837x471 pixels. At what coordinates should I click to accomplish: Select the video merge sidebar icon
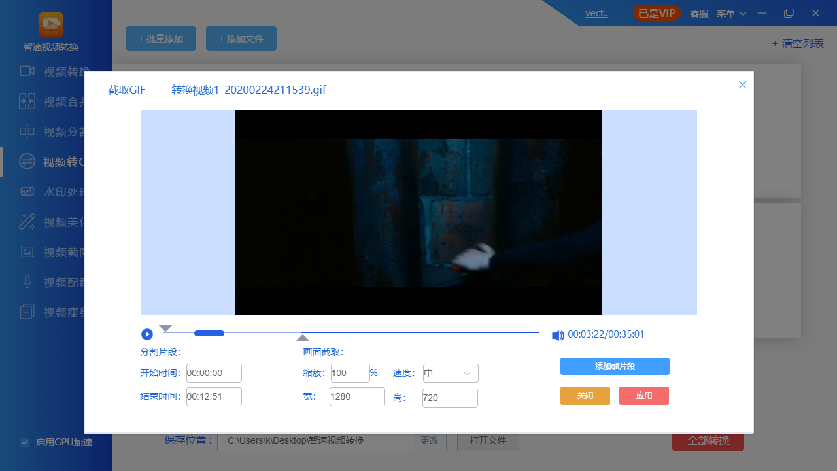pos(27,101)
